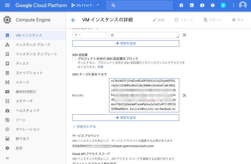Click the 確約利用割引 percent icon
251x164 pixels.
[7, 92]
